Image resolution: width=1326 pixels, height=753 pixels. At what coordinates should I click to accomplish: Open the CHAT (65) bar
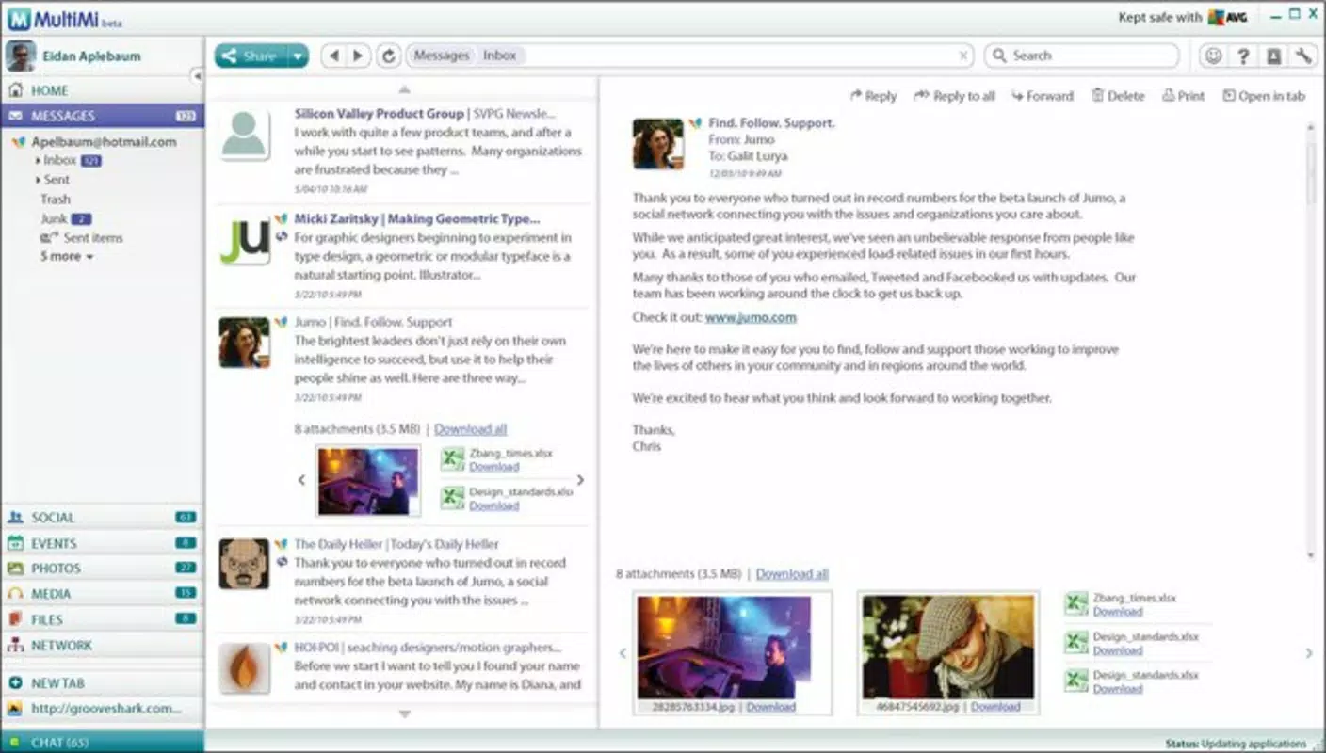click(x=102, y=742)
